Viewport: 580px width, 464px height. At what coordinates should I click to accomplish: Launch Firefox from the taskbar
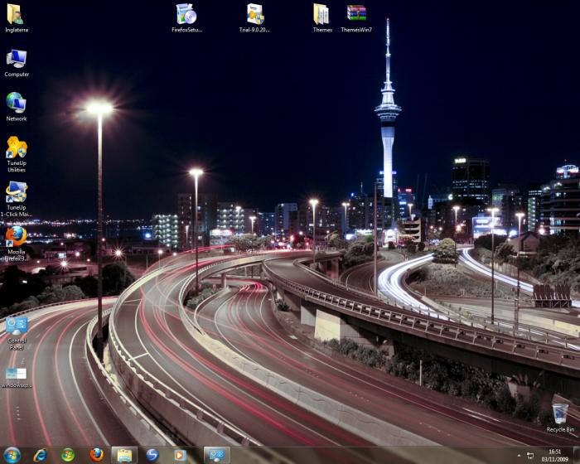[96, 455]
